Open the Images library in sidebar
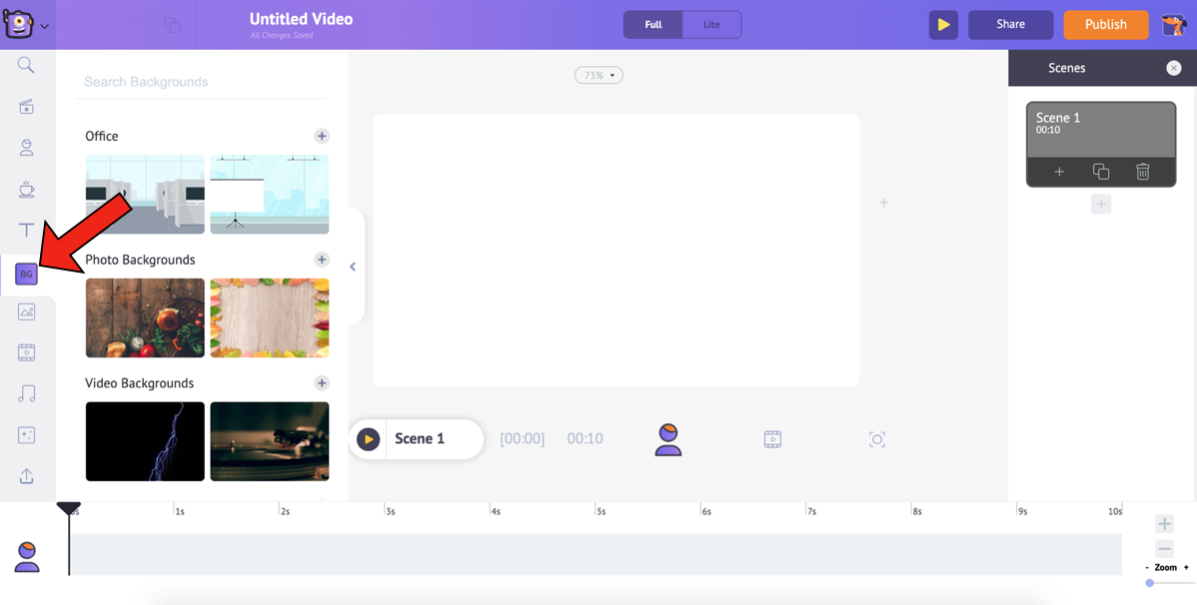This screenshot has width=1197, height=605. click(26, 311)
